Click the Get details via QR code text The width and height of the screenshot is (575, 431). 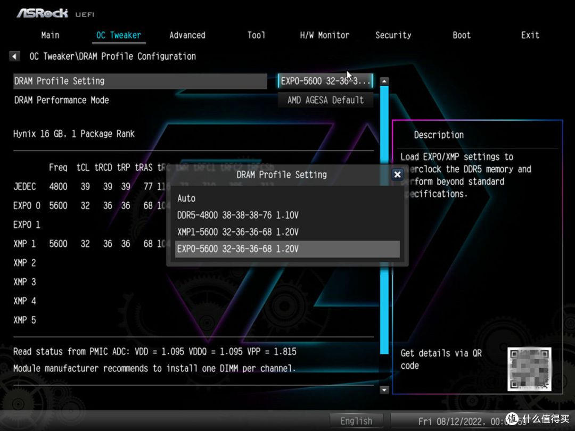(441, 359)
